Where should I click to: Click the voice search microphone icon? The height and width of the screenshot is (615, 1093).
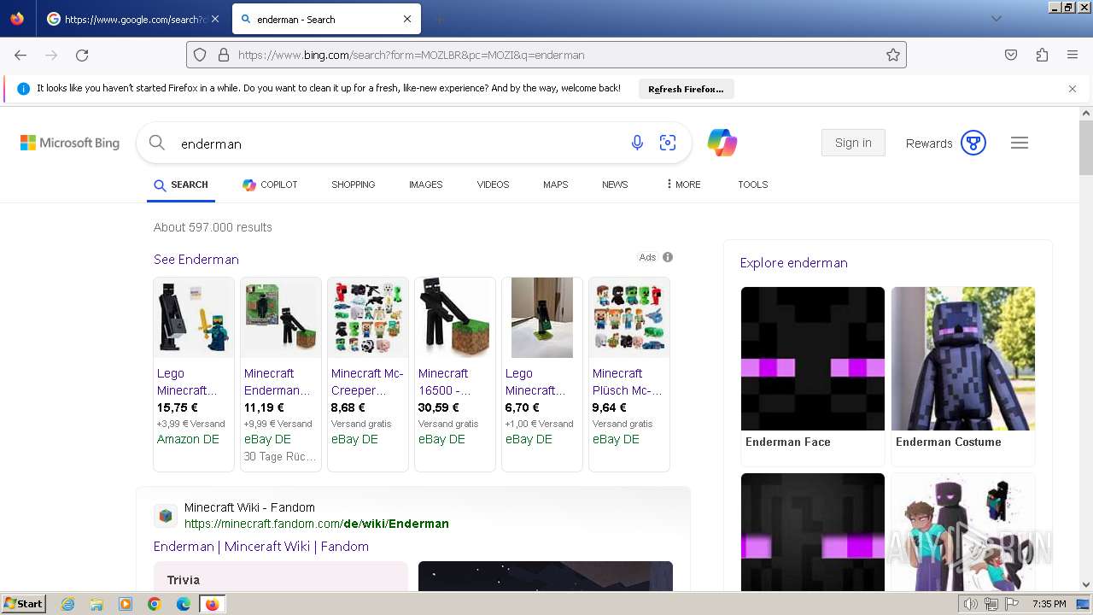637,143
